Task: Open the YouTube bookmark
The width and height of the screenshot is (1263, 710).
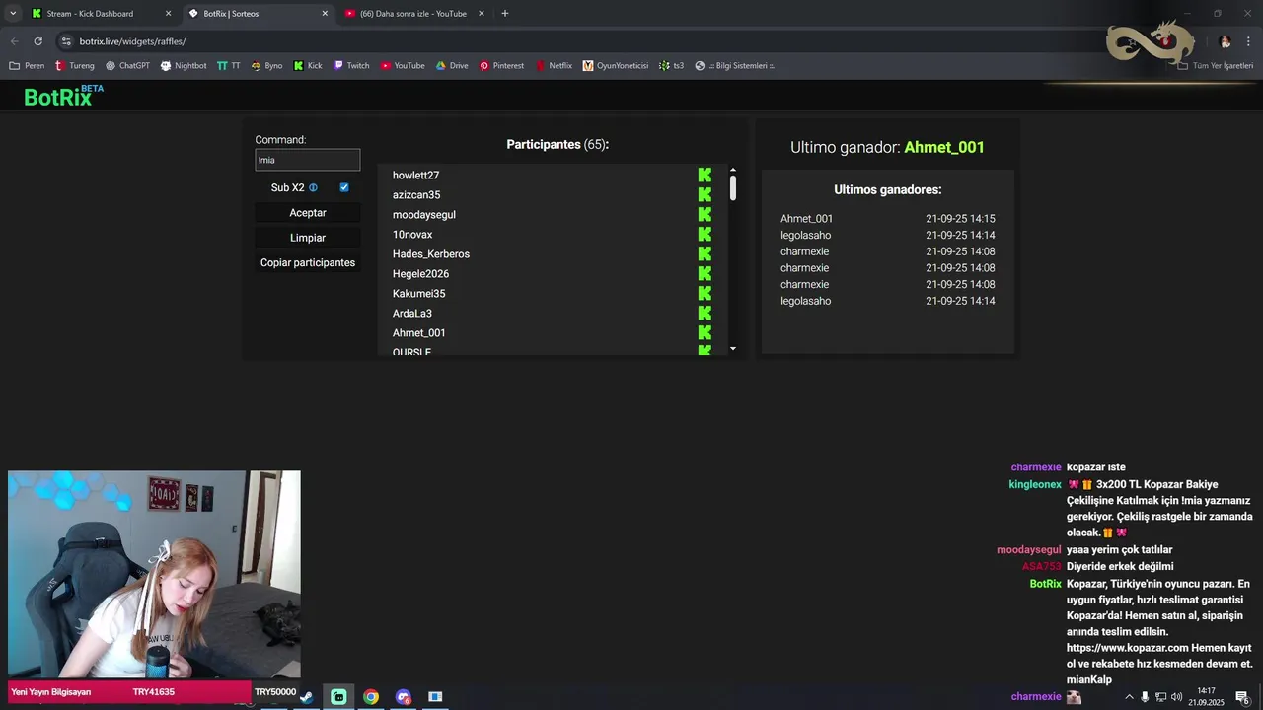Action: (403, 66)
